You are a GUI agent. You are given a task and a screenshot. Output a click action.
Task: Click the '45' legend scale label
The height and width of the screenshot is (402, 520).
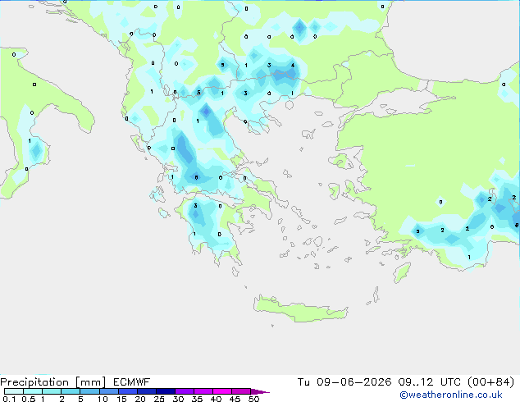click(x=235, y=399)
